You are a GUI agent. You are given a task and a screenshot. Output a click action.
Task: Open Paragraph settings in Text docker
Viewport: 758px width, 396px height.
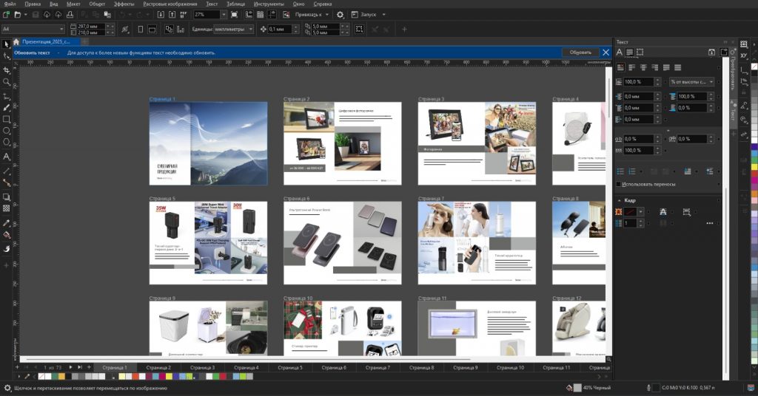[630, 52]
